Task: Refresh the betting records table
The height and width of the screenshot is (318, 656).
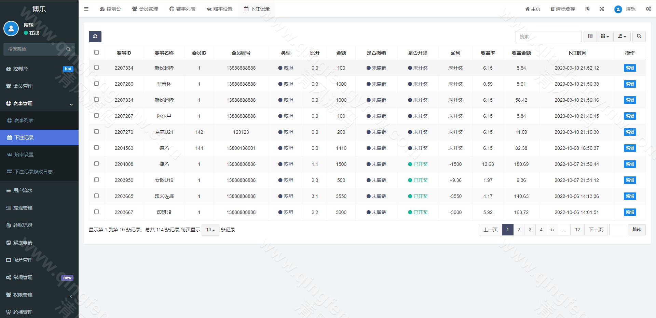Action: [95, 37]
